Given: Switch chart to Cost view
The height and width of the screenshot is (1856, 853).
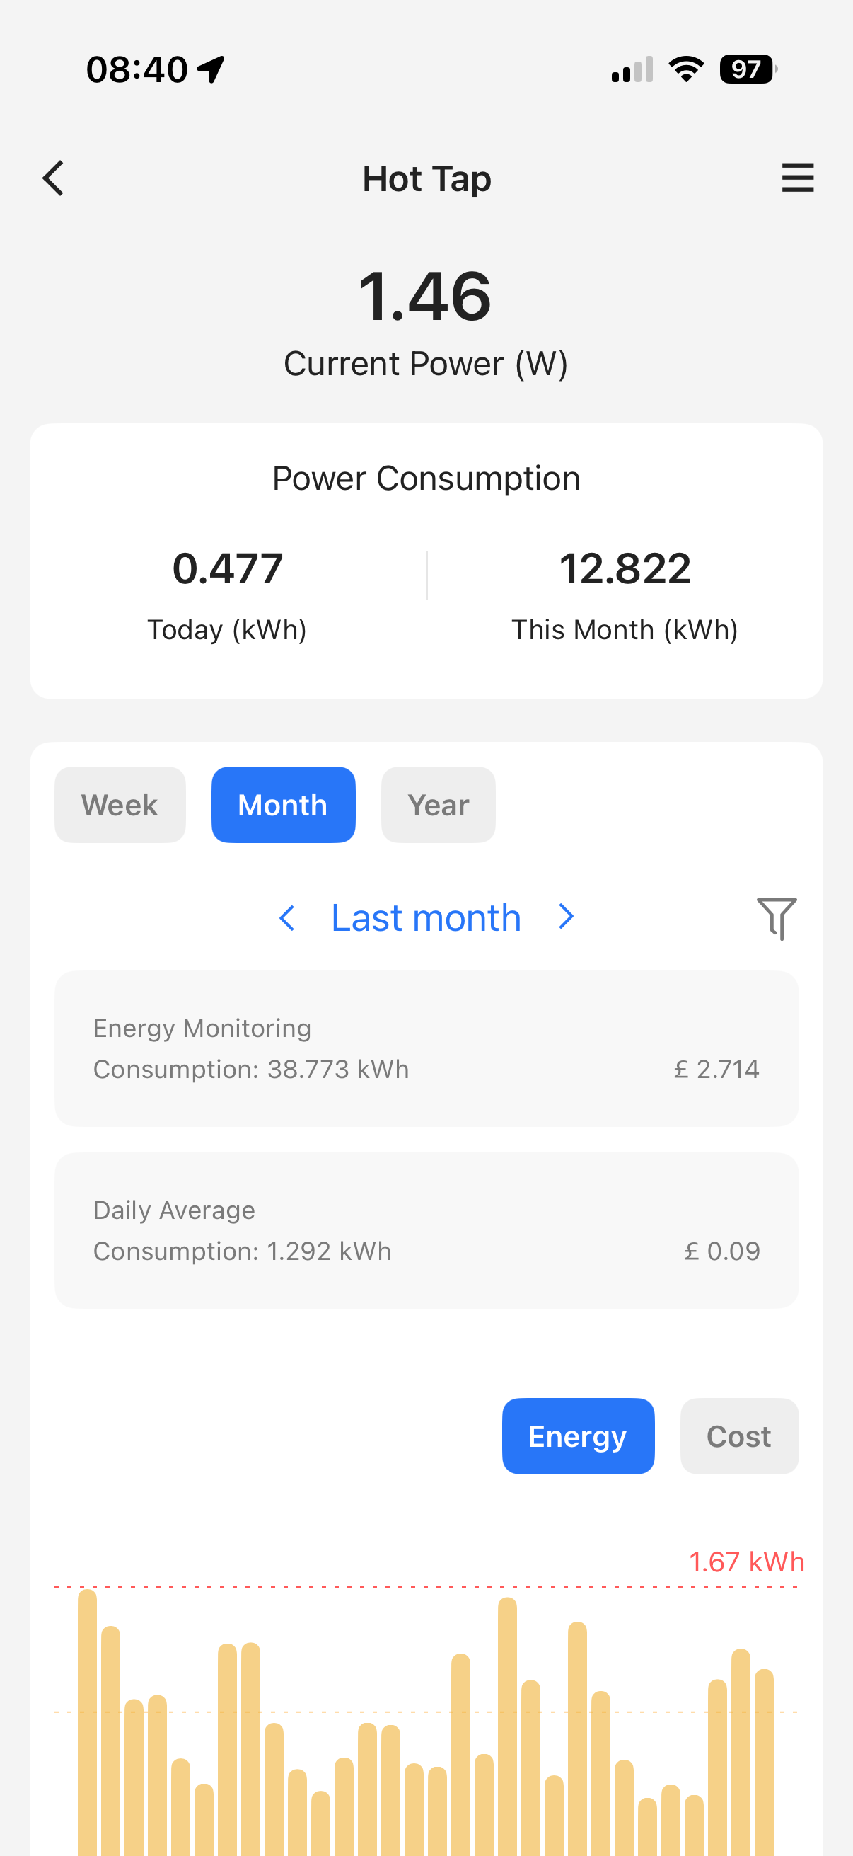Looking at the screenshot, I should point(739,1436).
